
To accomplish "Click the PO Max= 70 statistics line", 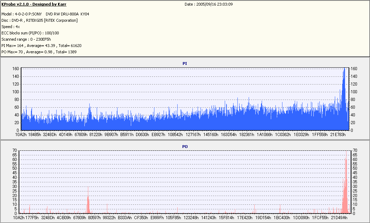I will [x=39, y=52].
